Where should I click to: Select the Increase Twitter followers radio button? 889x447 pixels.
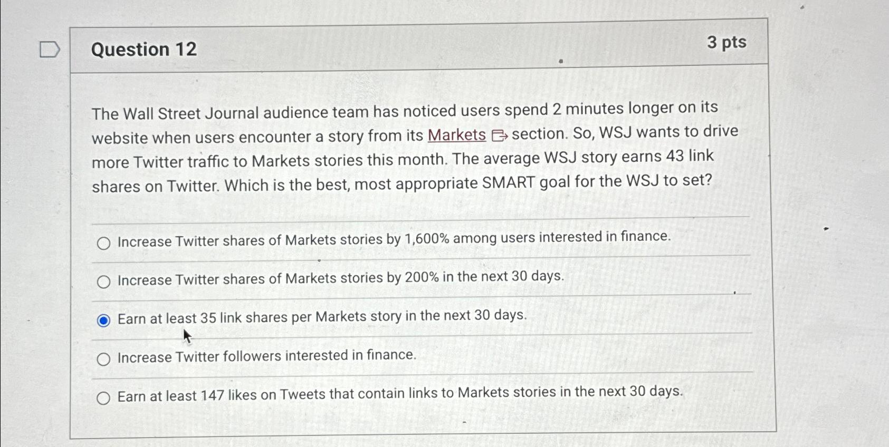point(103,359)
